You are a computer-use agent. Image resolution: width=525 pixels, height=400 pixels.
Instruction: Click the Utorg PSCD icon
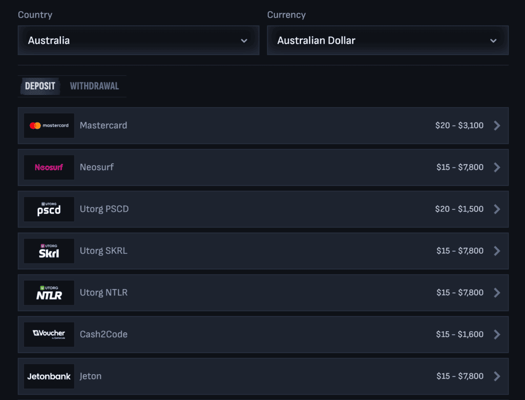coord(48,209)
